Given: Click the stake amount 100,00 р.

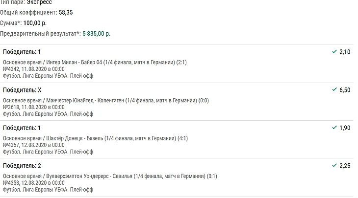Looking at the screenshot, I should point(37,22).
